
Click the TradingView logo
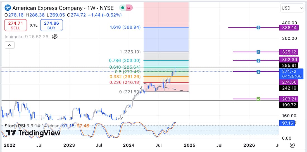point(33,133)
